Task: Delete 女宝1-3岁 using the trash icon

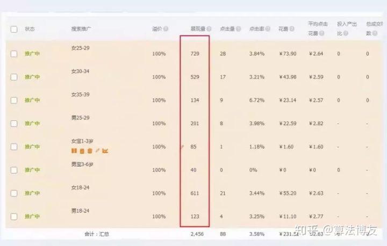Action: click(90, 151)
